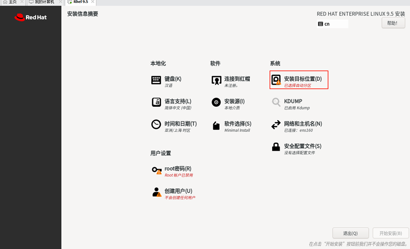Click the 创建用户(U) label
Viewport: 410px width, 249px height.
178,191
